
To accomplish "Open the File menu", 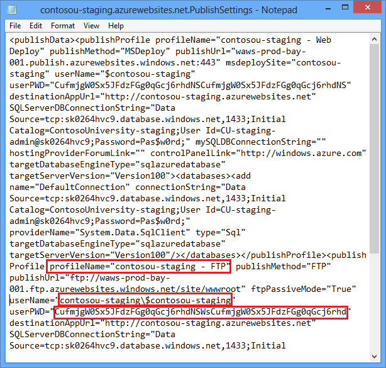I will [x=15, y=26].
